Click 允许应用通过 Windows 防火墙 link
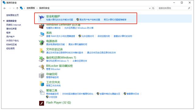Image resolution: width=195 pixels, height=110 pixels. (x=79, y=28)
